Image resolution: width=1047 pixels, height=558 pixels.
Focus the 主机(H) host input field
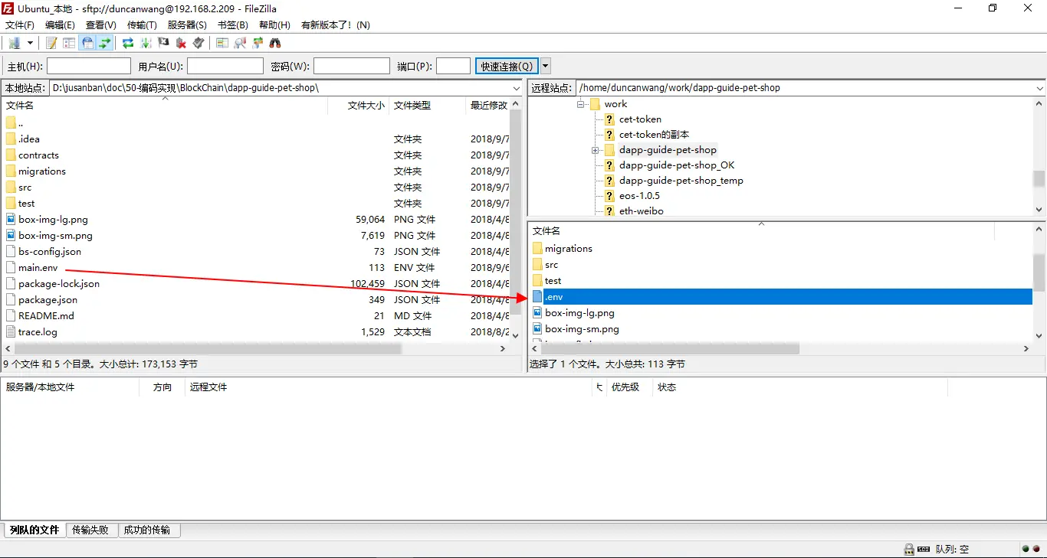point(89,67)
